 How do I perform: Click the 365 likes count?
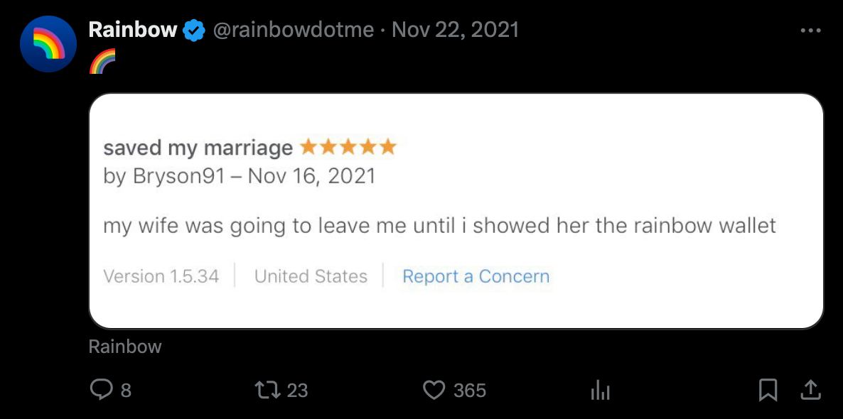pos(470,390)
